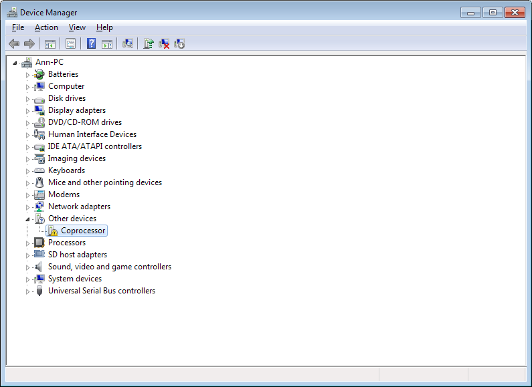532x387 pixels.
Task: Select the Coprocessor device entry
Action: tap(77, 231)
